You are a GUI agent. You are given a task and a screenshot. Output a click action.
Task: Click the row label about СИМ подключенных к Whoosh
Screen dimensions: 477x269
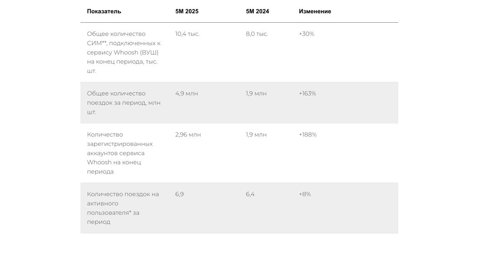click(x=123, y=52)
